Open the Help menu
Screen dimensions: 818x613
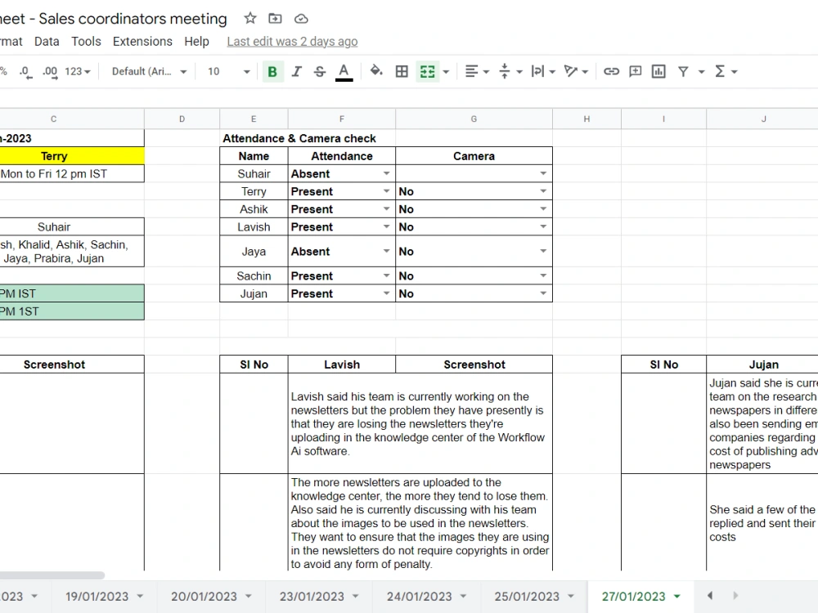[196, 41]
